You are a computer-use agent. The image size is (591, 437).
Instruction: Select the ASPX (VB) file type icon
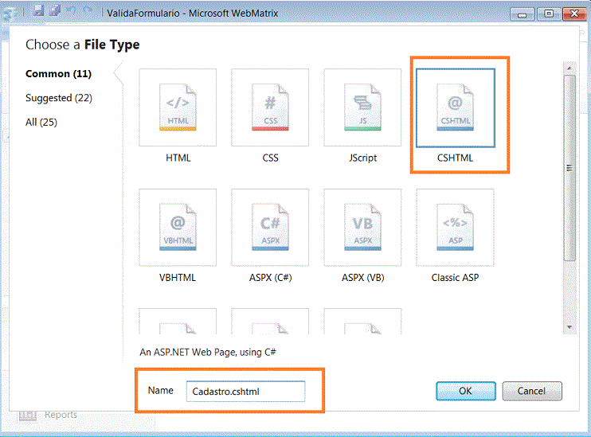[x=362, y=228]
